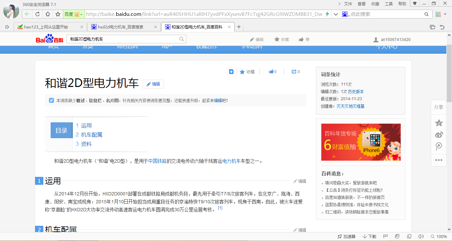452x241 pixels.
Task: Click the browser back arrow button
Action: click(x=27, y=14)
